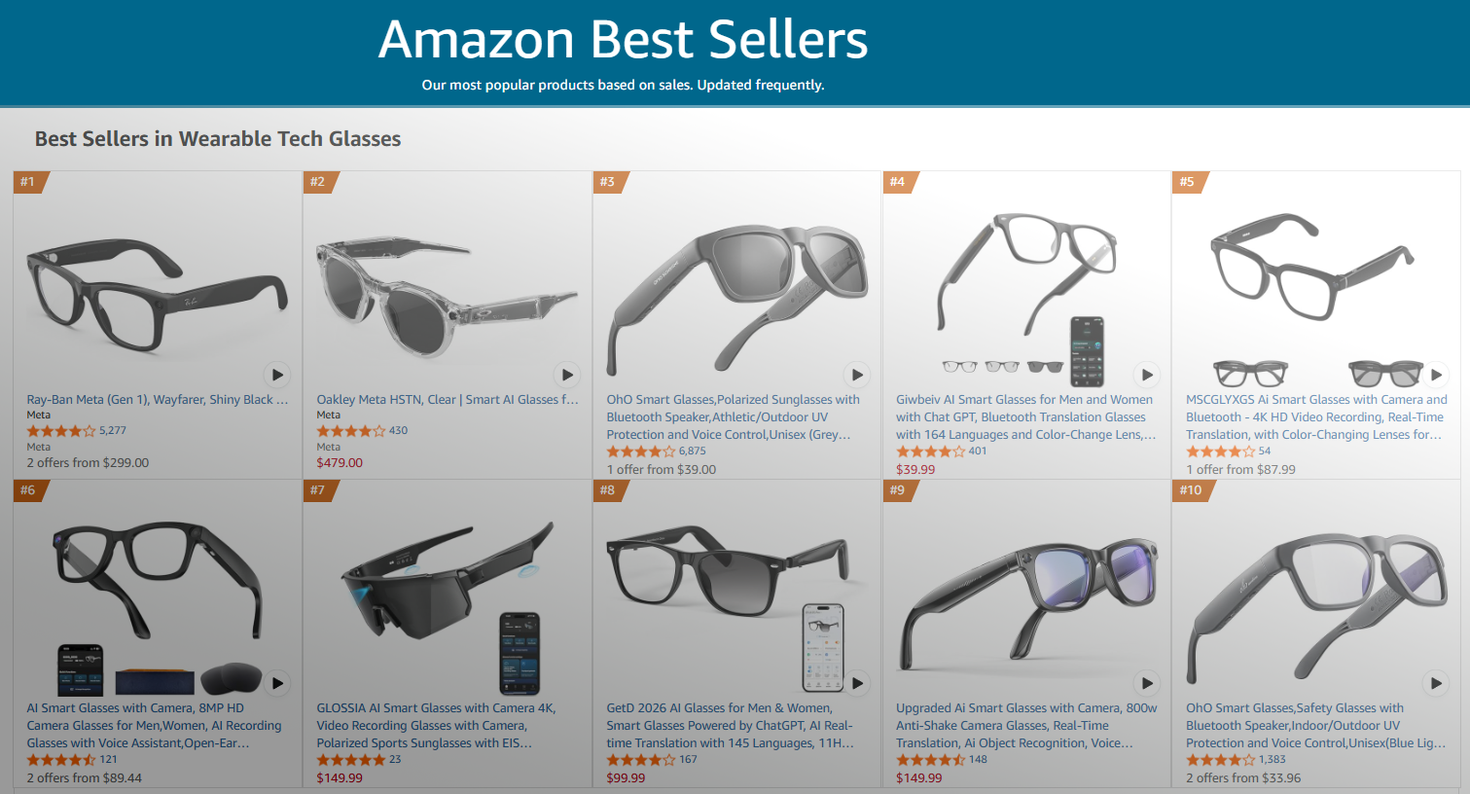Open Oakley Meta HSTN Clear product link
This screenshot has width=1470, height=794.
click(448, 400)
